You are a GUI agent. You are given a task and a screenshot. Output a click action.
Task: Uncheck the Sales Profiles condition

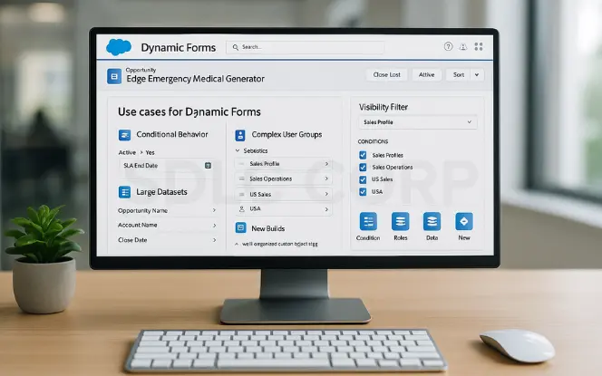[x=363, y=155]
